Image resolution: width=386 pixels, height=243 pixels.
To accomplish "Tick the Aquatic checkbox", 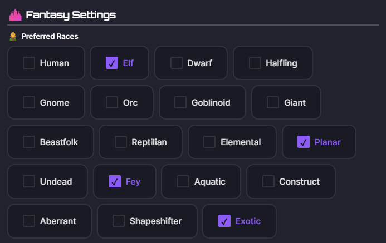I will click(x=183, y=181).
